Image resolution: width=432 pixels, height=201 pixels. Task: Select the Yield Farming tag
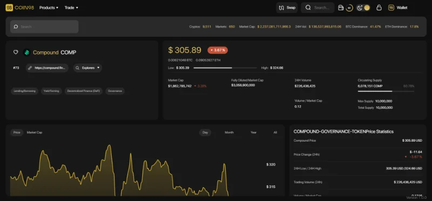51,91
